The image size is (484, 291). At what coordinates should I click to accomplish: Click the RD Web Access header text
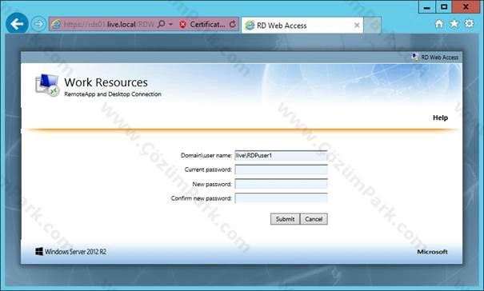[x=439, y=58]
